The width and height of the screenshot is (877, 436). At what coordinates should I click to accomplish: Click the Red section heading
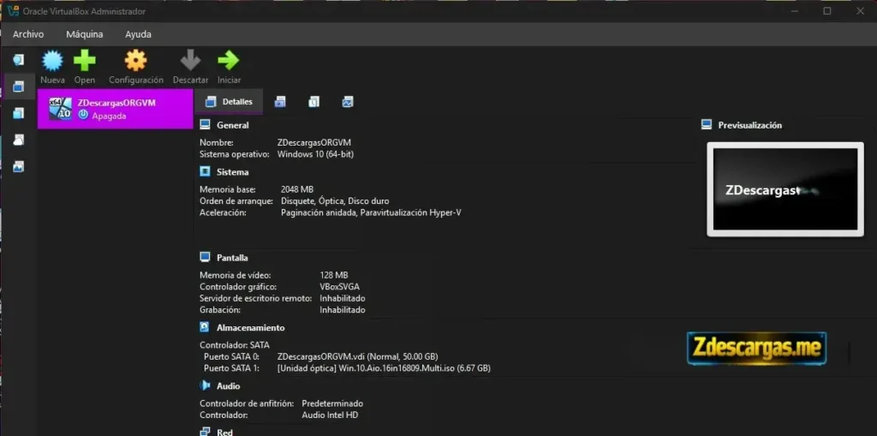pyautogui.click(x=225, y=432)
